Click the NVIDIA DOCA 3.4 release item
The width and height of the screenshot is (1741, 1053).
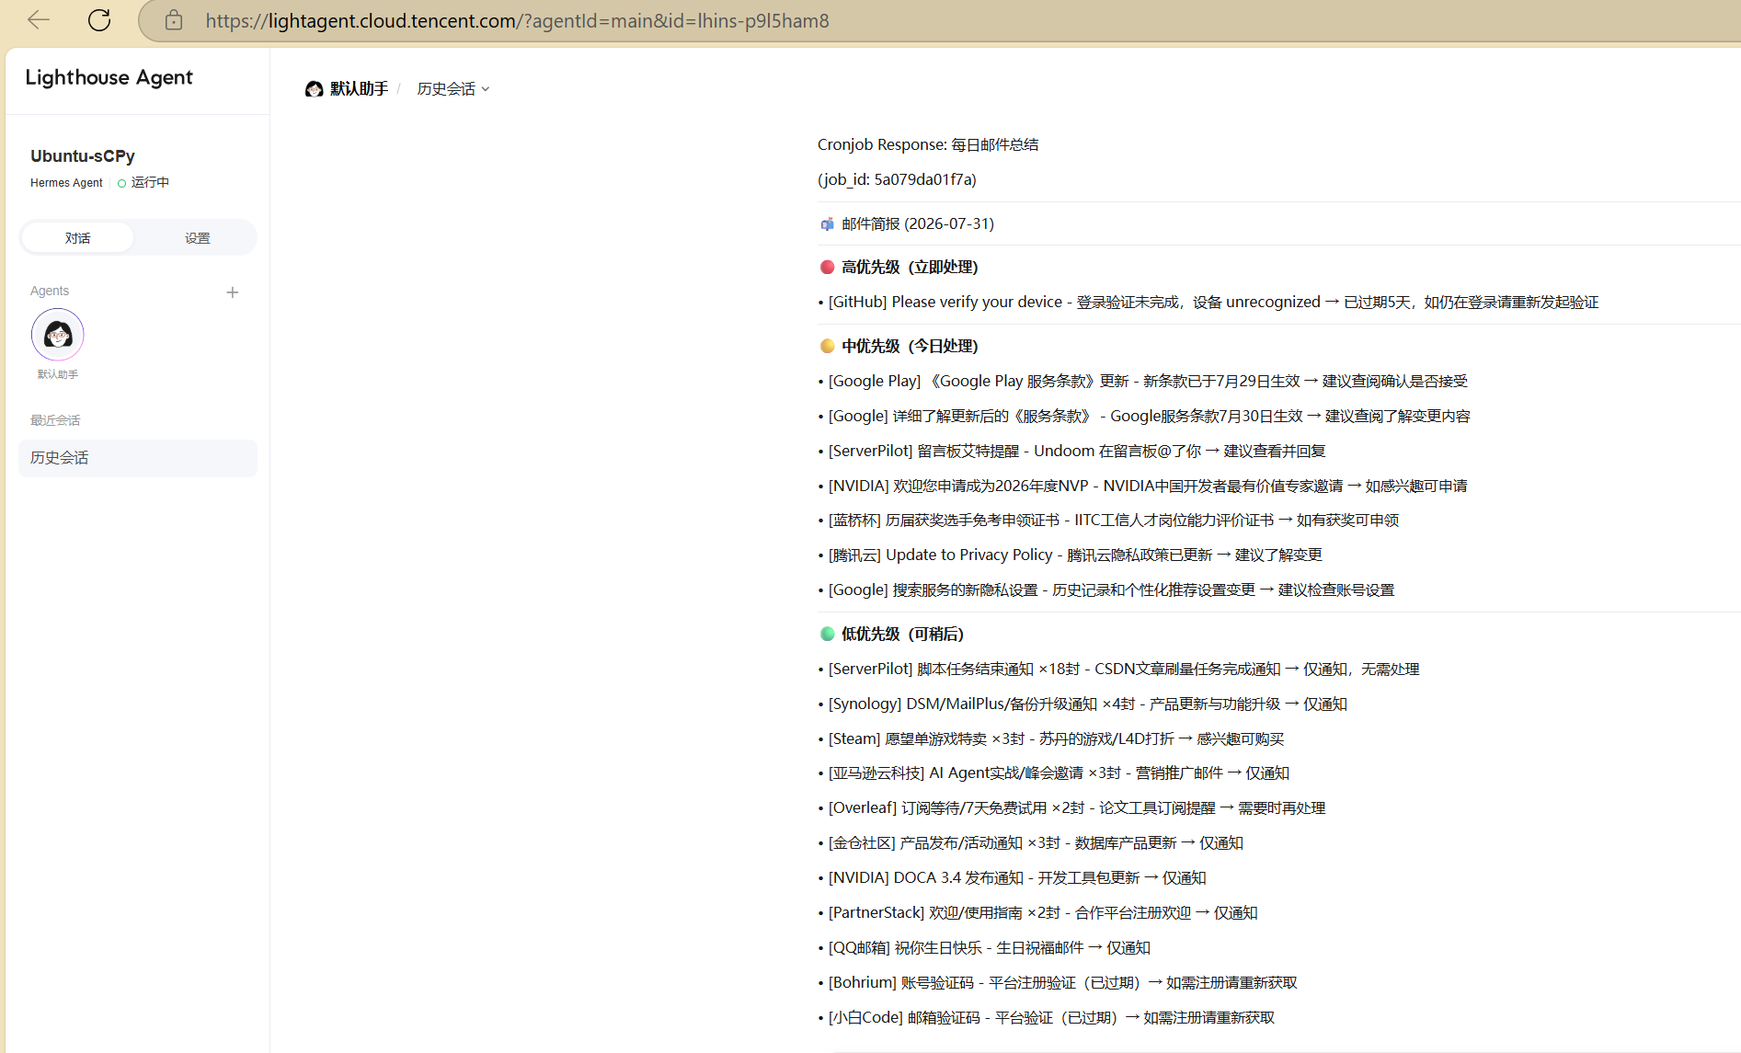tap(1012, 877)
